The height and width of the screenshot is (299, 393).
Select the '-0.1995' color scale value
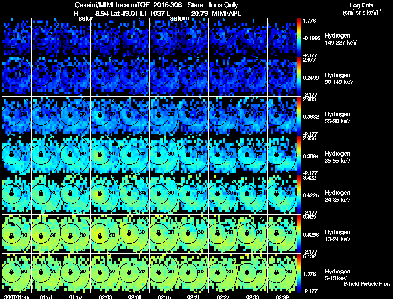(311, 38)
